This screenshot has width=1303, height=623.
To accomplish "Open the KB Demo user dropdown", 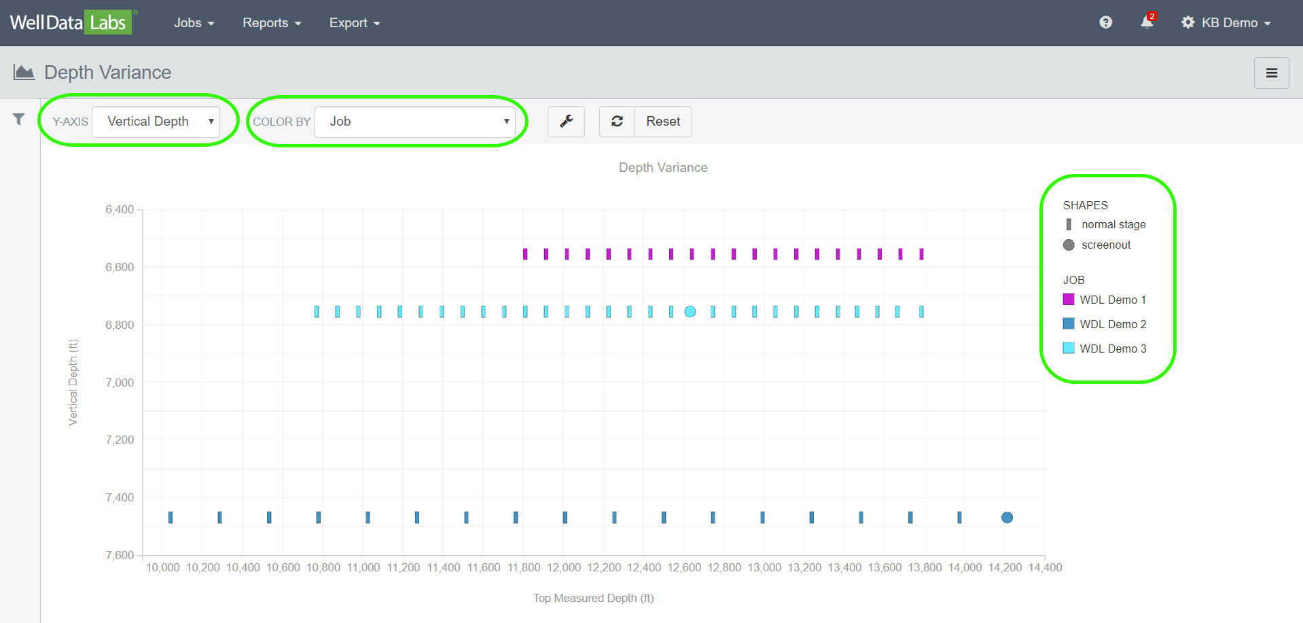I will coord(1236,23).
